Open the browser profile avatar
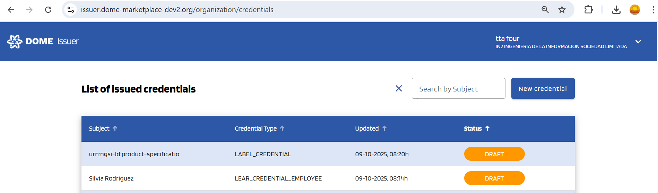This screenshot has width=658, height=193. click(x=634, y=10)
